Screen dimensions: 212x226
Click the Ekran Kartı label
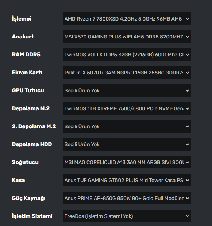27,73
